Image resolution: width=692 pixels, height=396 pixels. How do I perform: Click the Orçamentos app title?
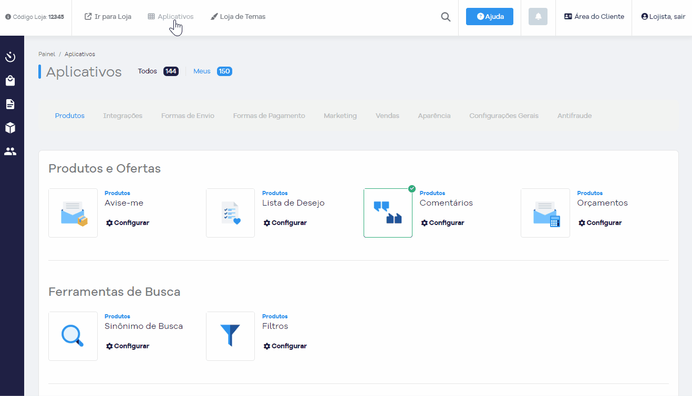coord(602,203)
